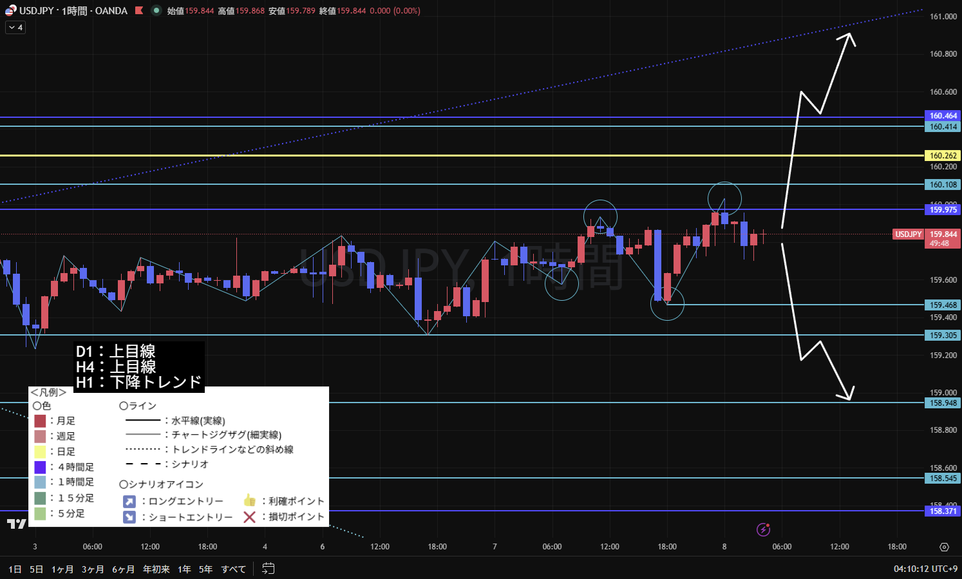The height and width of the screenshot is (579, 962).
Task: Open timezone menu showing UTC+9
Action: pyautogui.click(x=925, y=569)
